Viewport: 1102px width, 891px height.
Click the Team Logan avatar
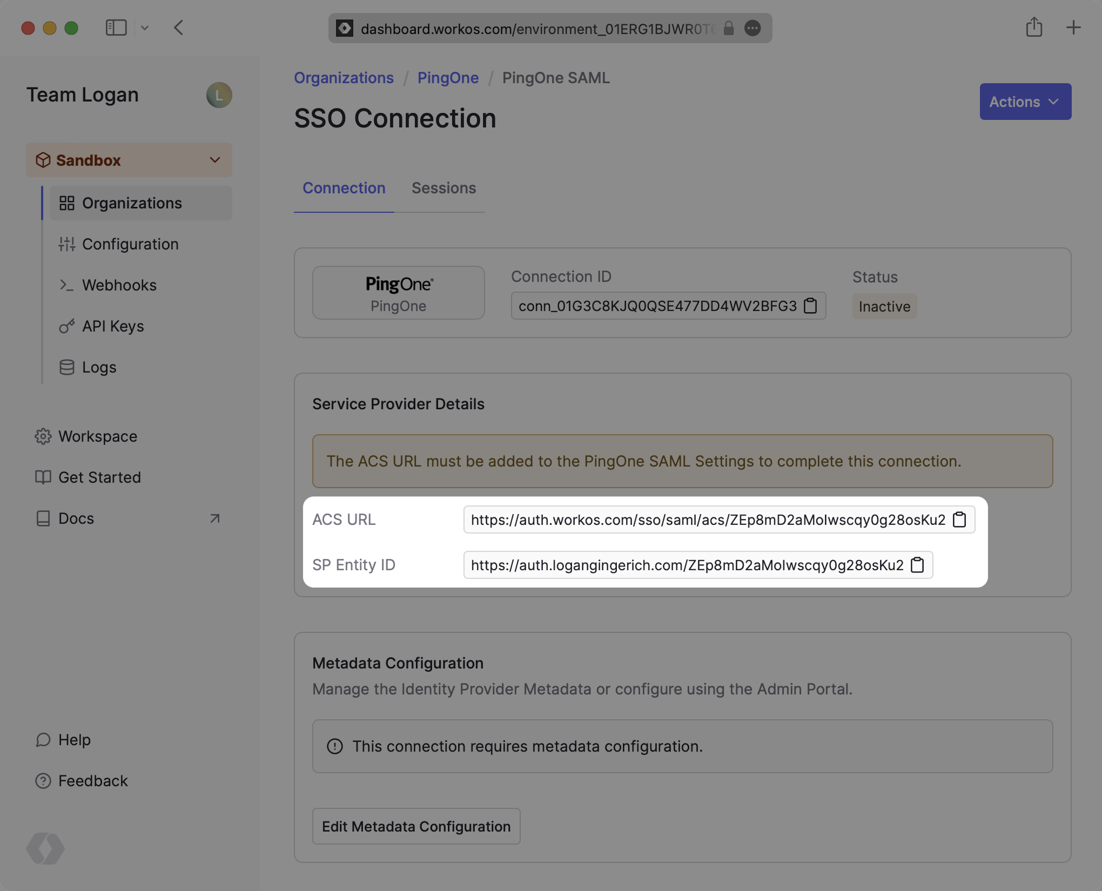[219, 95]
